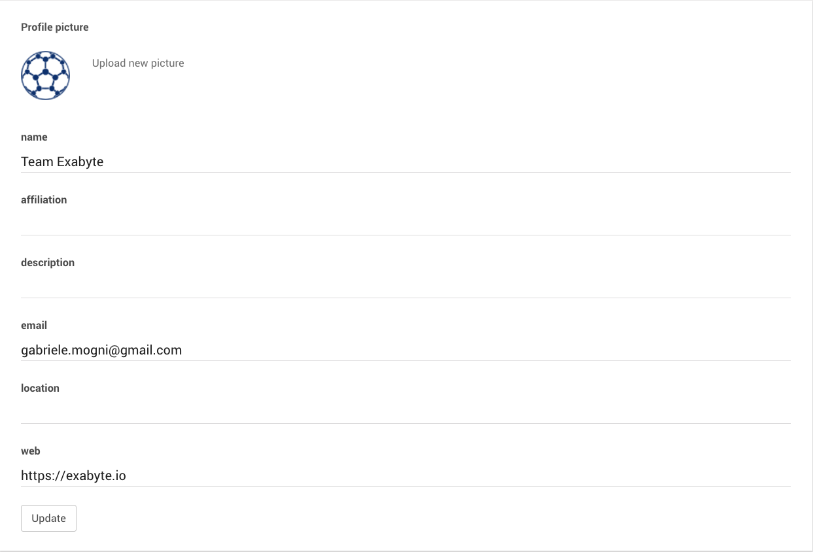This screenshot has height=552, width=813.
Task: Place cursor in gabriele.mogni@gmail.com text
Action: coord(101,350)
